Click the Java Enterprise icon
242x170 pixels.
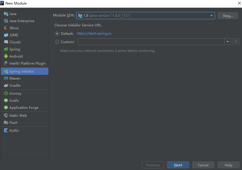(x=6, y=21)
